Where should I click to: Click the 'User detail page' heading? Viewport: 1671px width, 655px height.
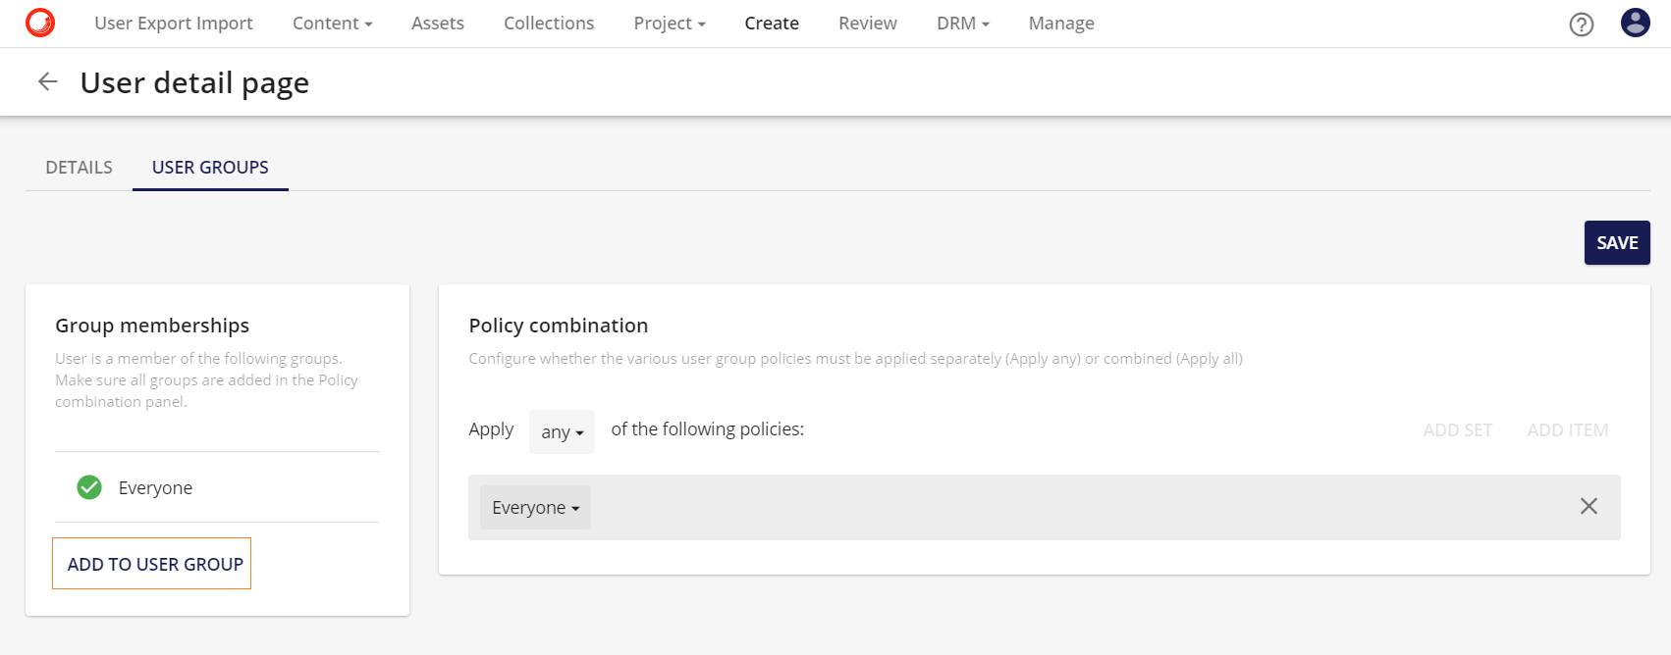coord(194,83)
